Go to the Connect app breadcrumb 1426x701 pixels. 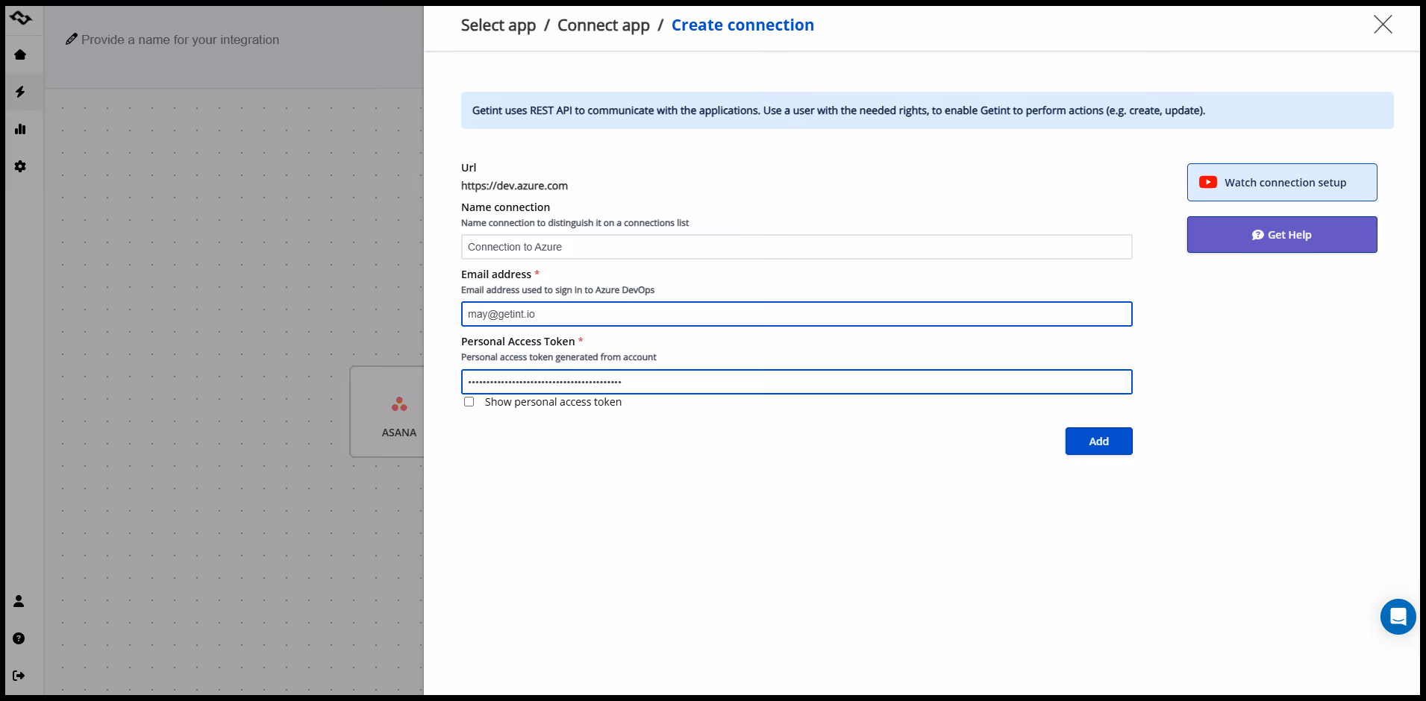click(x=603, y=25)
